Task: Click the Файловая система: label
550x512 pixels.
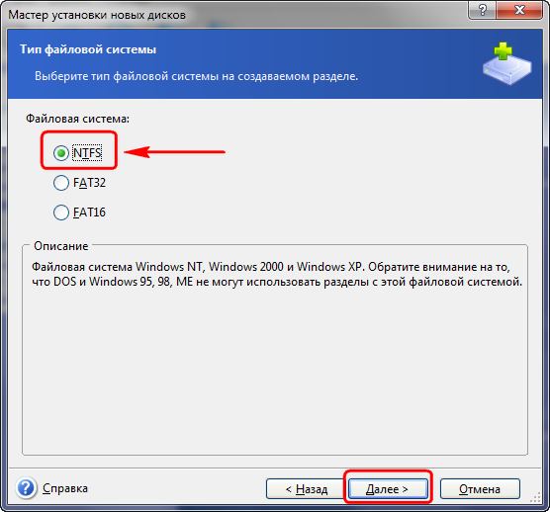Action: [78, 119]
